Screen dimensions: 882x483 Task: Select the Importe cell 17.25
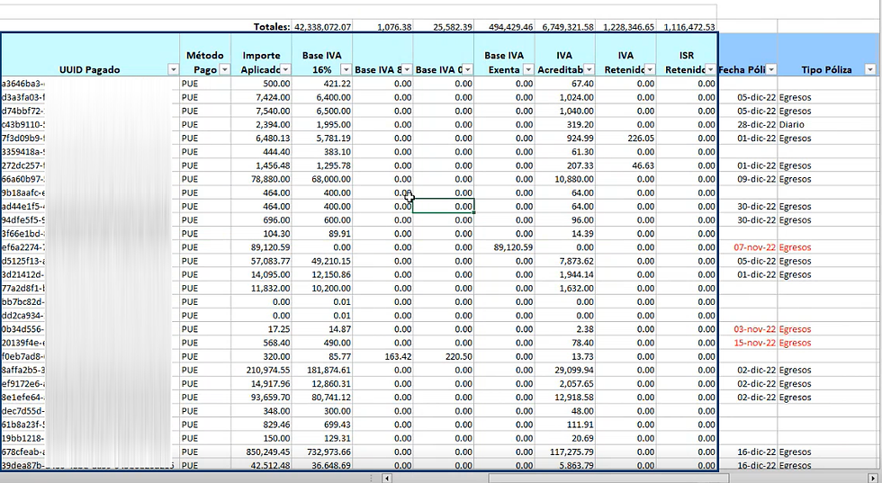262,329
